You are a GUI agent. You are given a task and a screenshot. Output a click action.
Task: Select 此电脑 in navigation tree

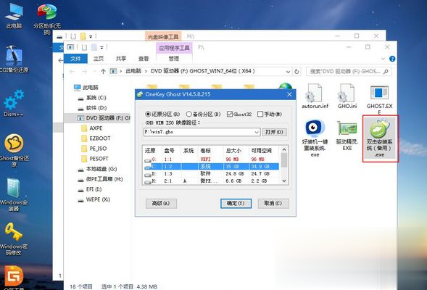click(86, 88)
